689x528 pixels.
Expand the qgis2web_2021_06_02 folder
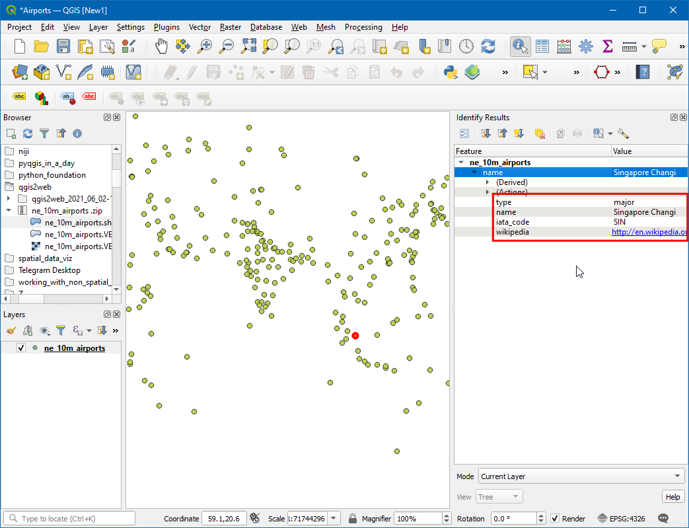point(9,199)
